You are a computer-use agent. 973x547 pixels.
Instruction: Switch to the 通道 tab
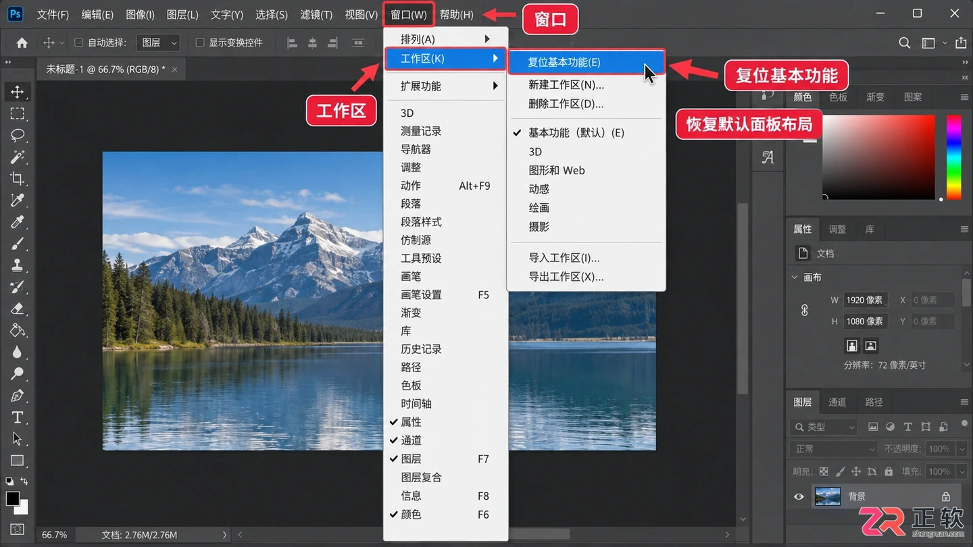(x=837, y=402)
